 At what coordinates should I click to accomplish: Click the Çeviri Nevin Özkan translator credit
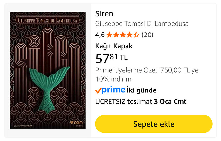23,126
